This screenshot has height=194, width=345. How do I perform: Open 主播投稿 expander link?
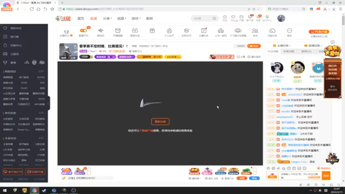click(x=282, y=46)
